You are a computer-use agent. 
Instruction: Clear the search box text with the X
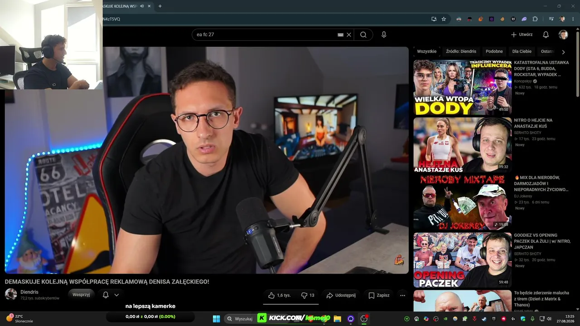click(x=349, y=35)
